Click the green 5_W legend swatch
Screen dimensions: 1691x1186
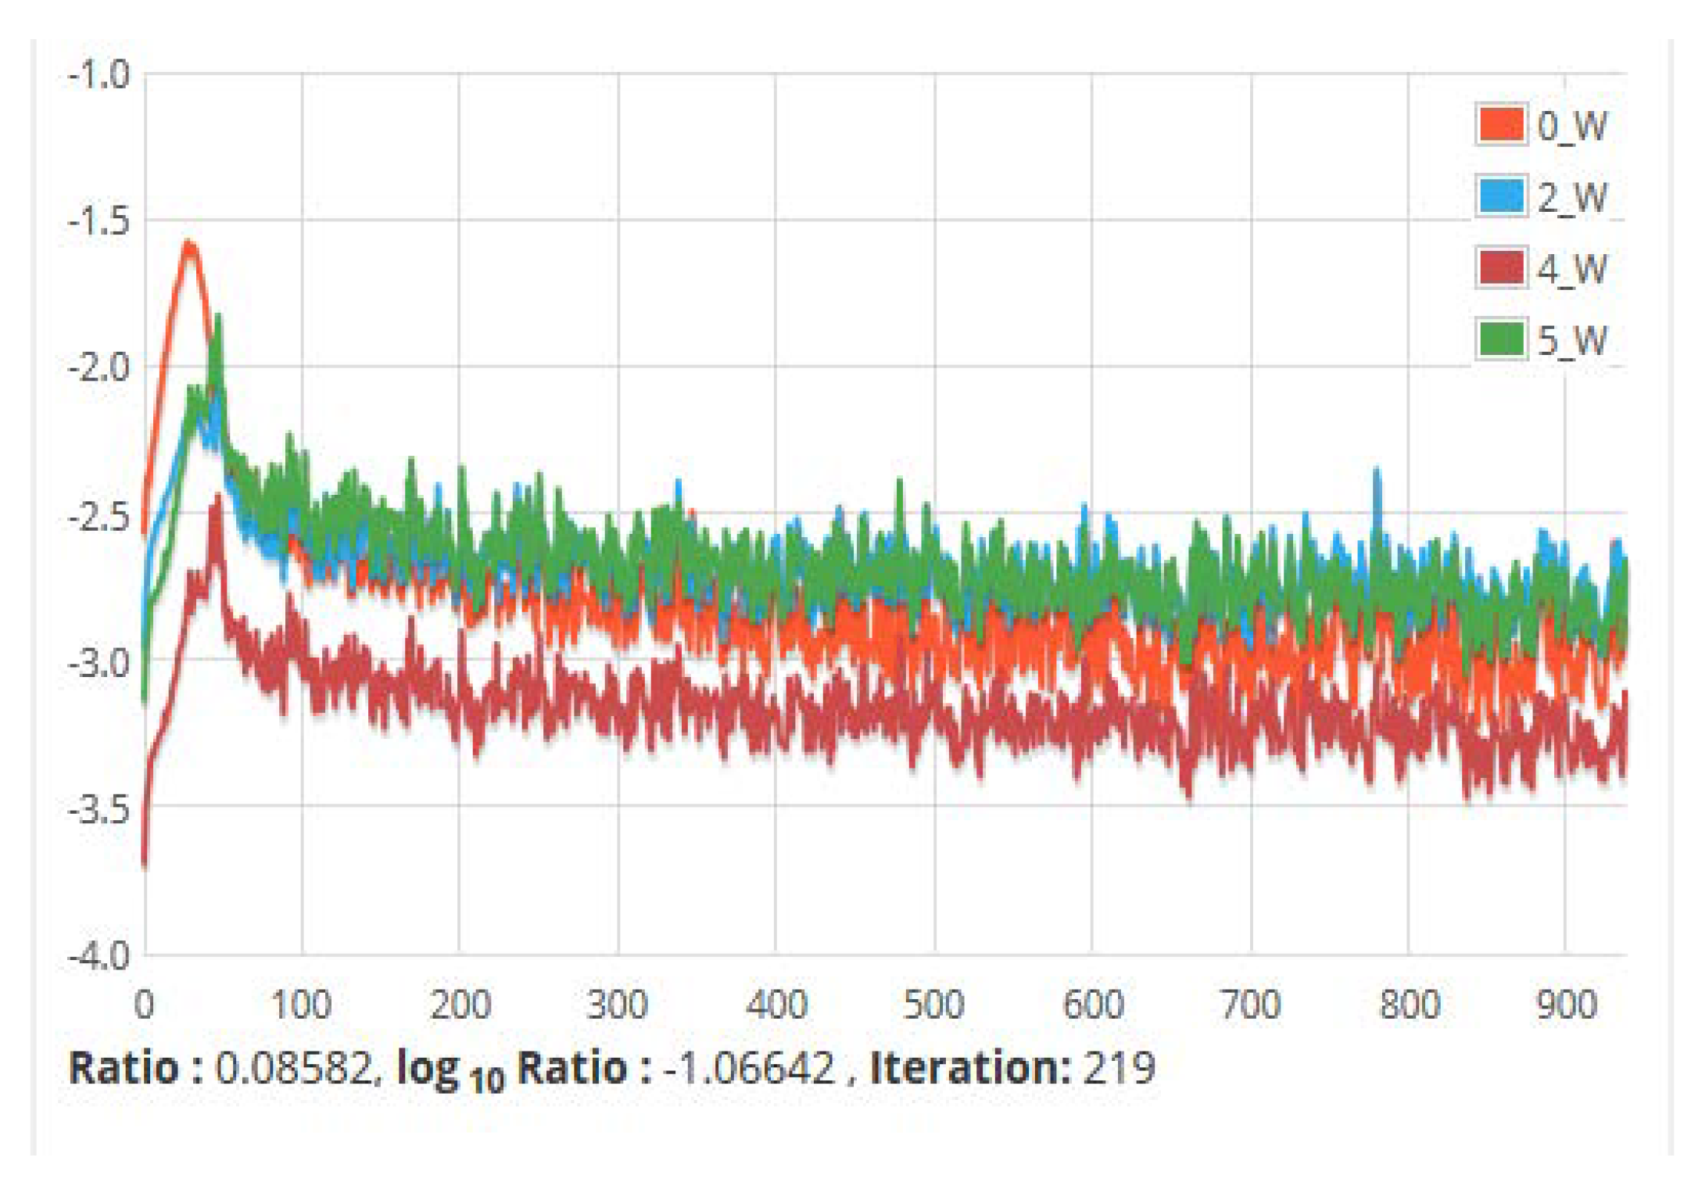(1501, 339)
